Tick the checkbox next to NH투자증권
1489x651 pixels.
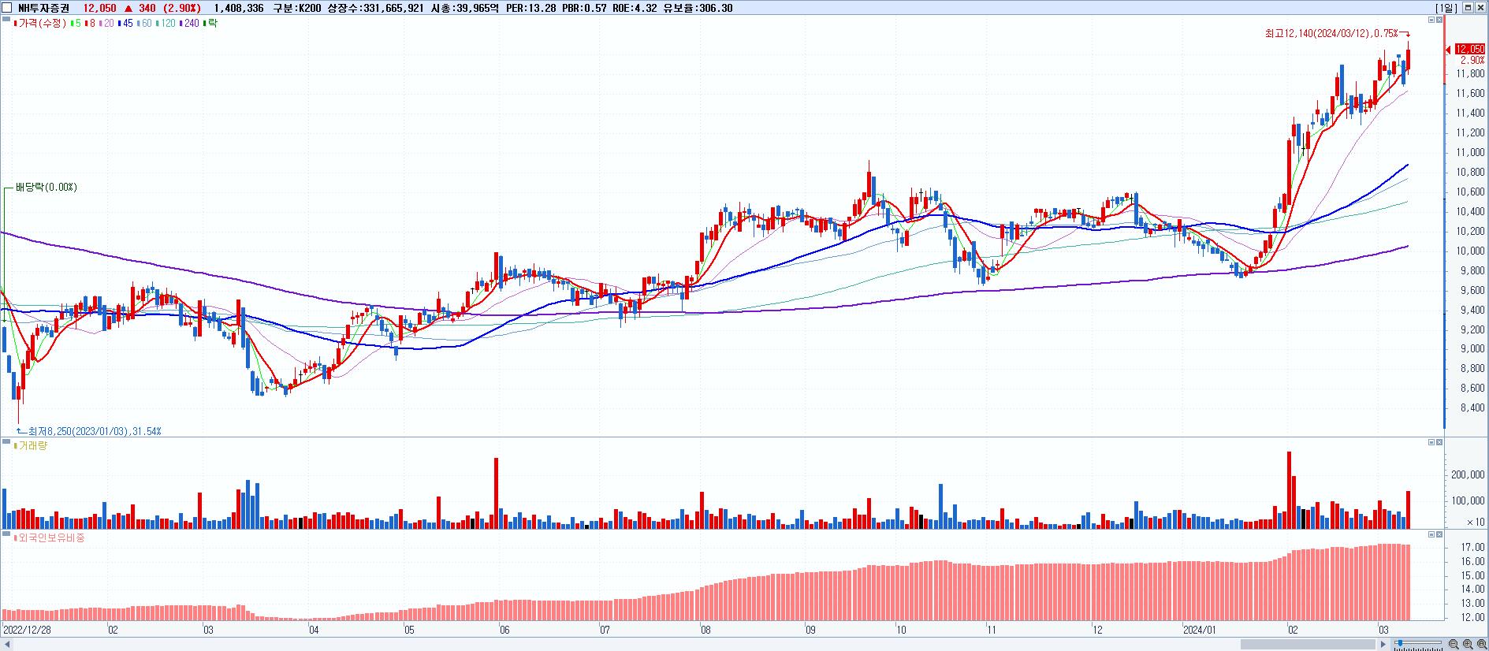(8, 8)
